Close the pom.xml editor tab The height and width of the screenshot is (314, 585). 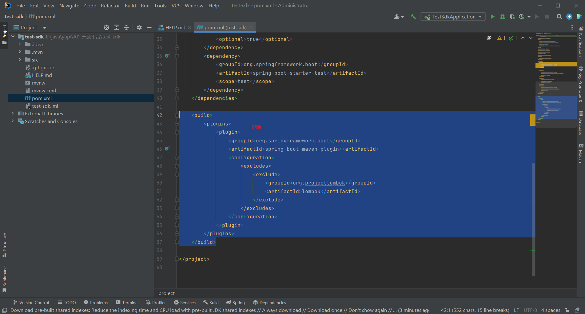click(251, 27)
